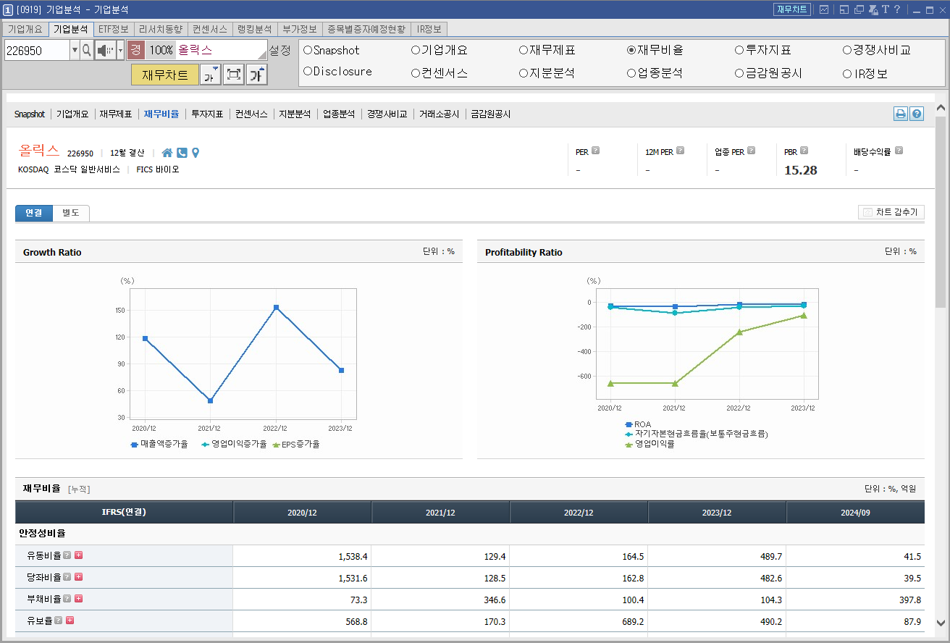Expand the 유보율 row with red plus
950x643 pixels.
click(70, 621)
